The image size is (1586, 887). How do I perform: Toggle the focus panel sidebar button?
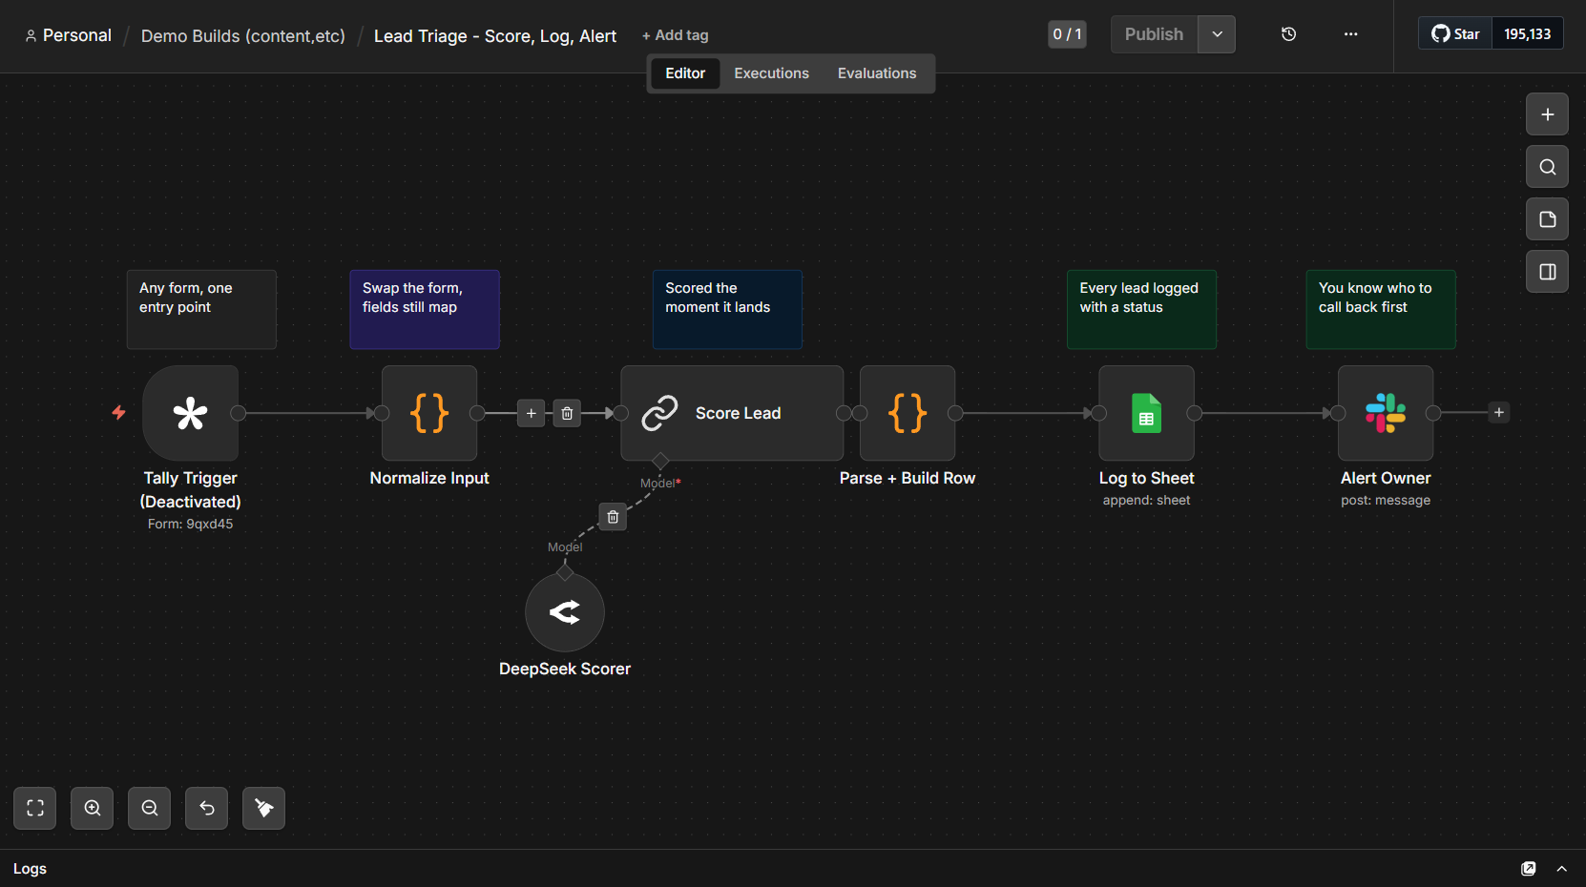[1547, 272]
